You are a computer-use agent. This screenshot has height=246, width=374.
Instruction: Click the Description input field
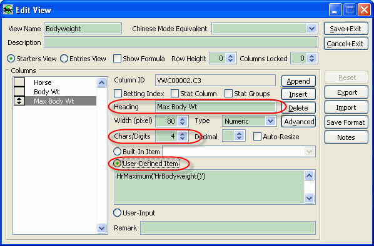click(181, 42)
